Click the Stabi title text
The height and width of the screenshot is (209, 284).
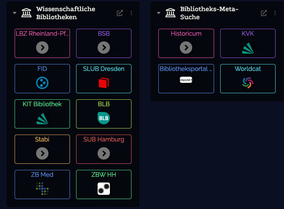click(42, 139)
